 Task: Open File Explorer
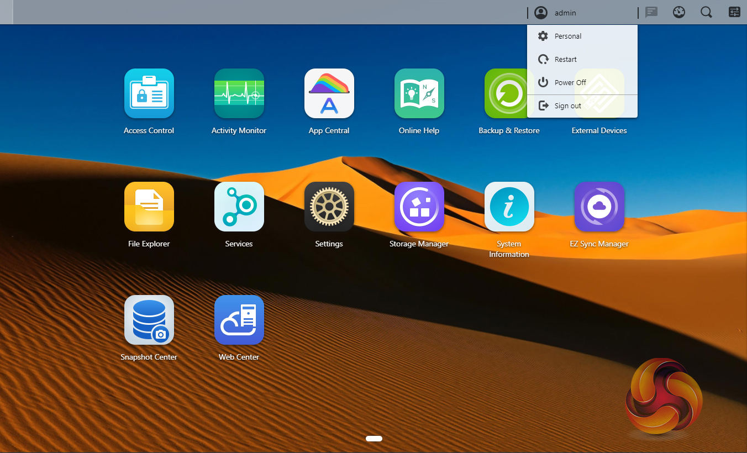tap(149, 207)
